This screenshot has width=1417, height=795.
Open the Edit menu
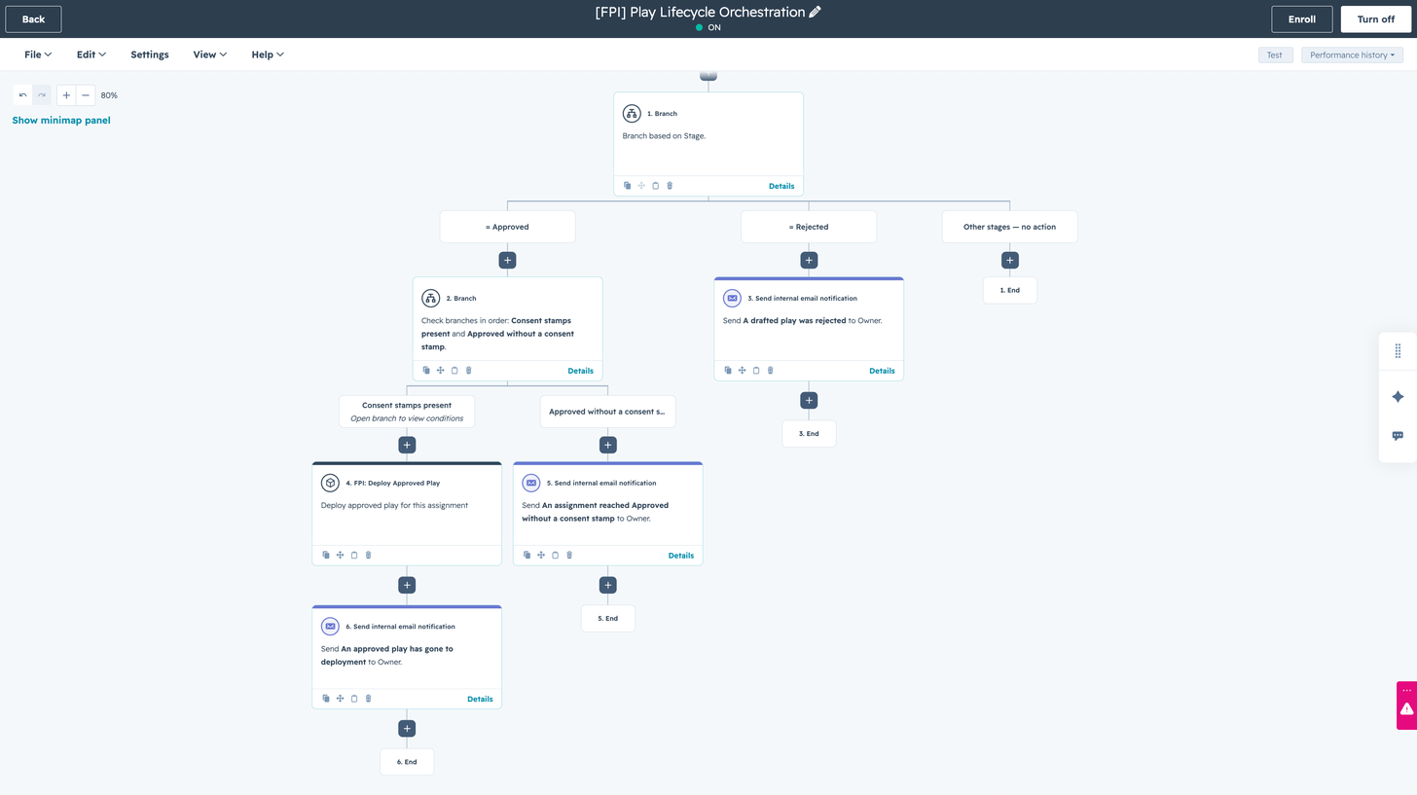click(91, 54)
